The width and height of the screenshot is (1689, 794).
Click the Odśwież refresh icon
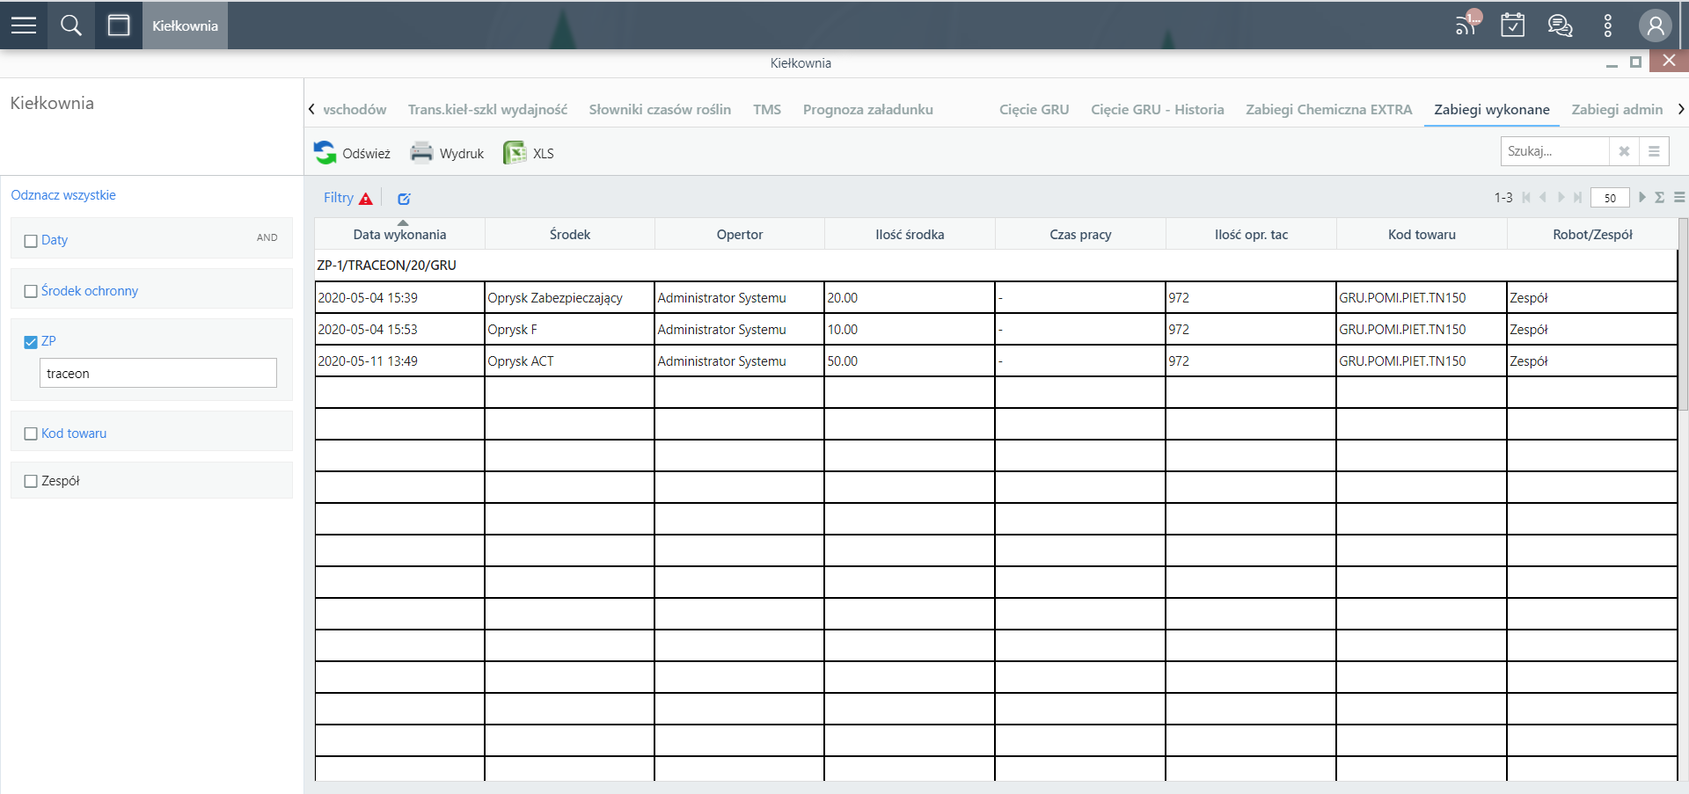(x=325, y=153)
